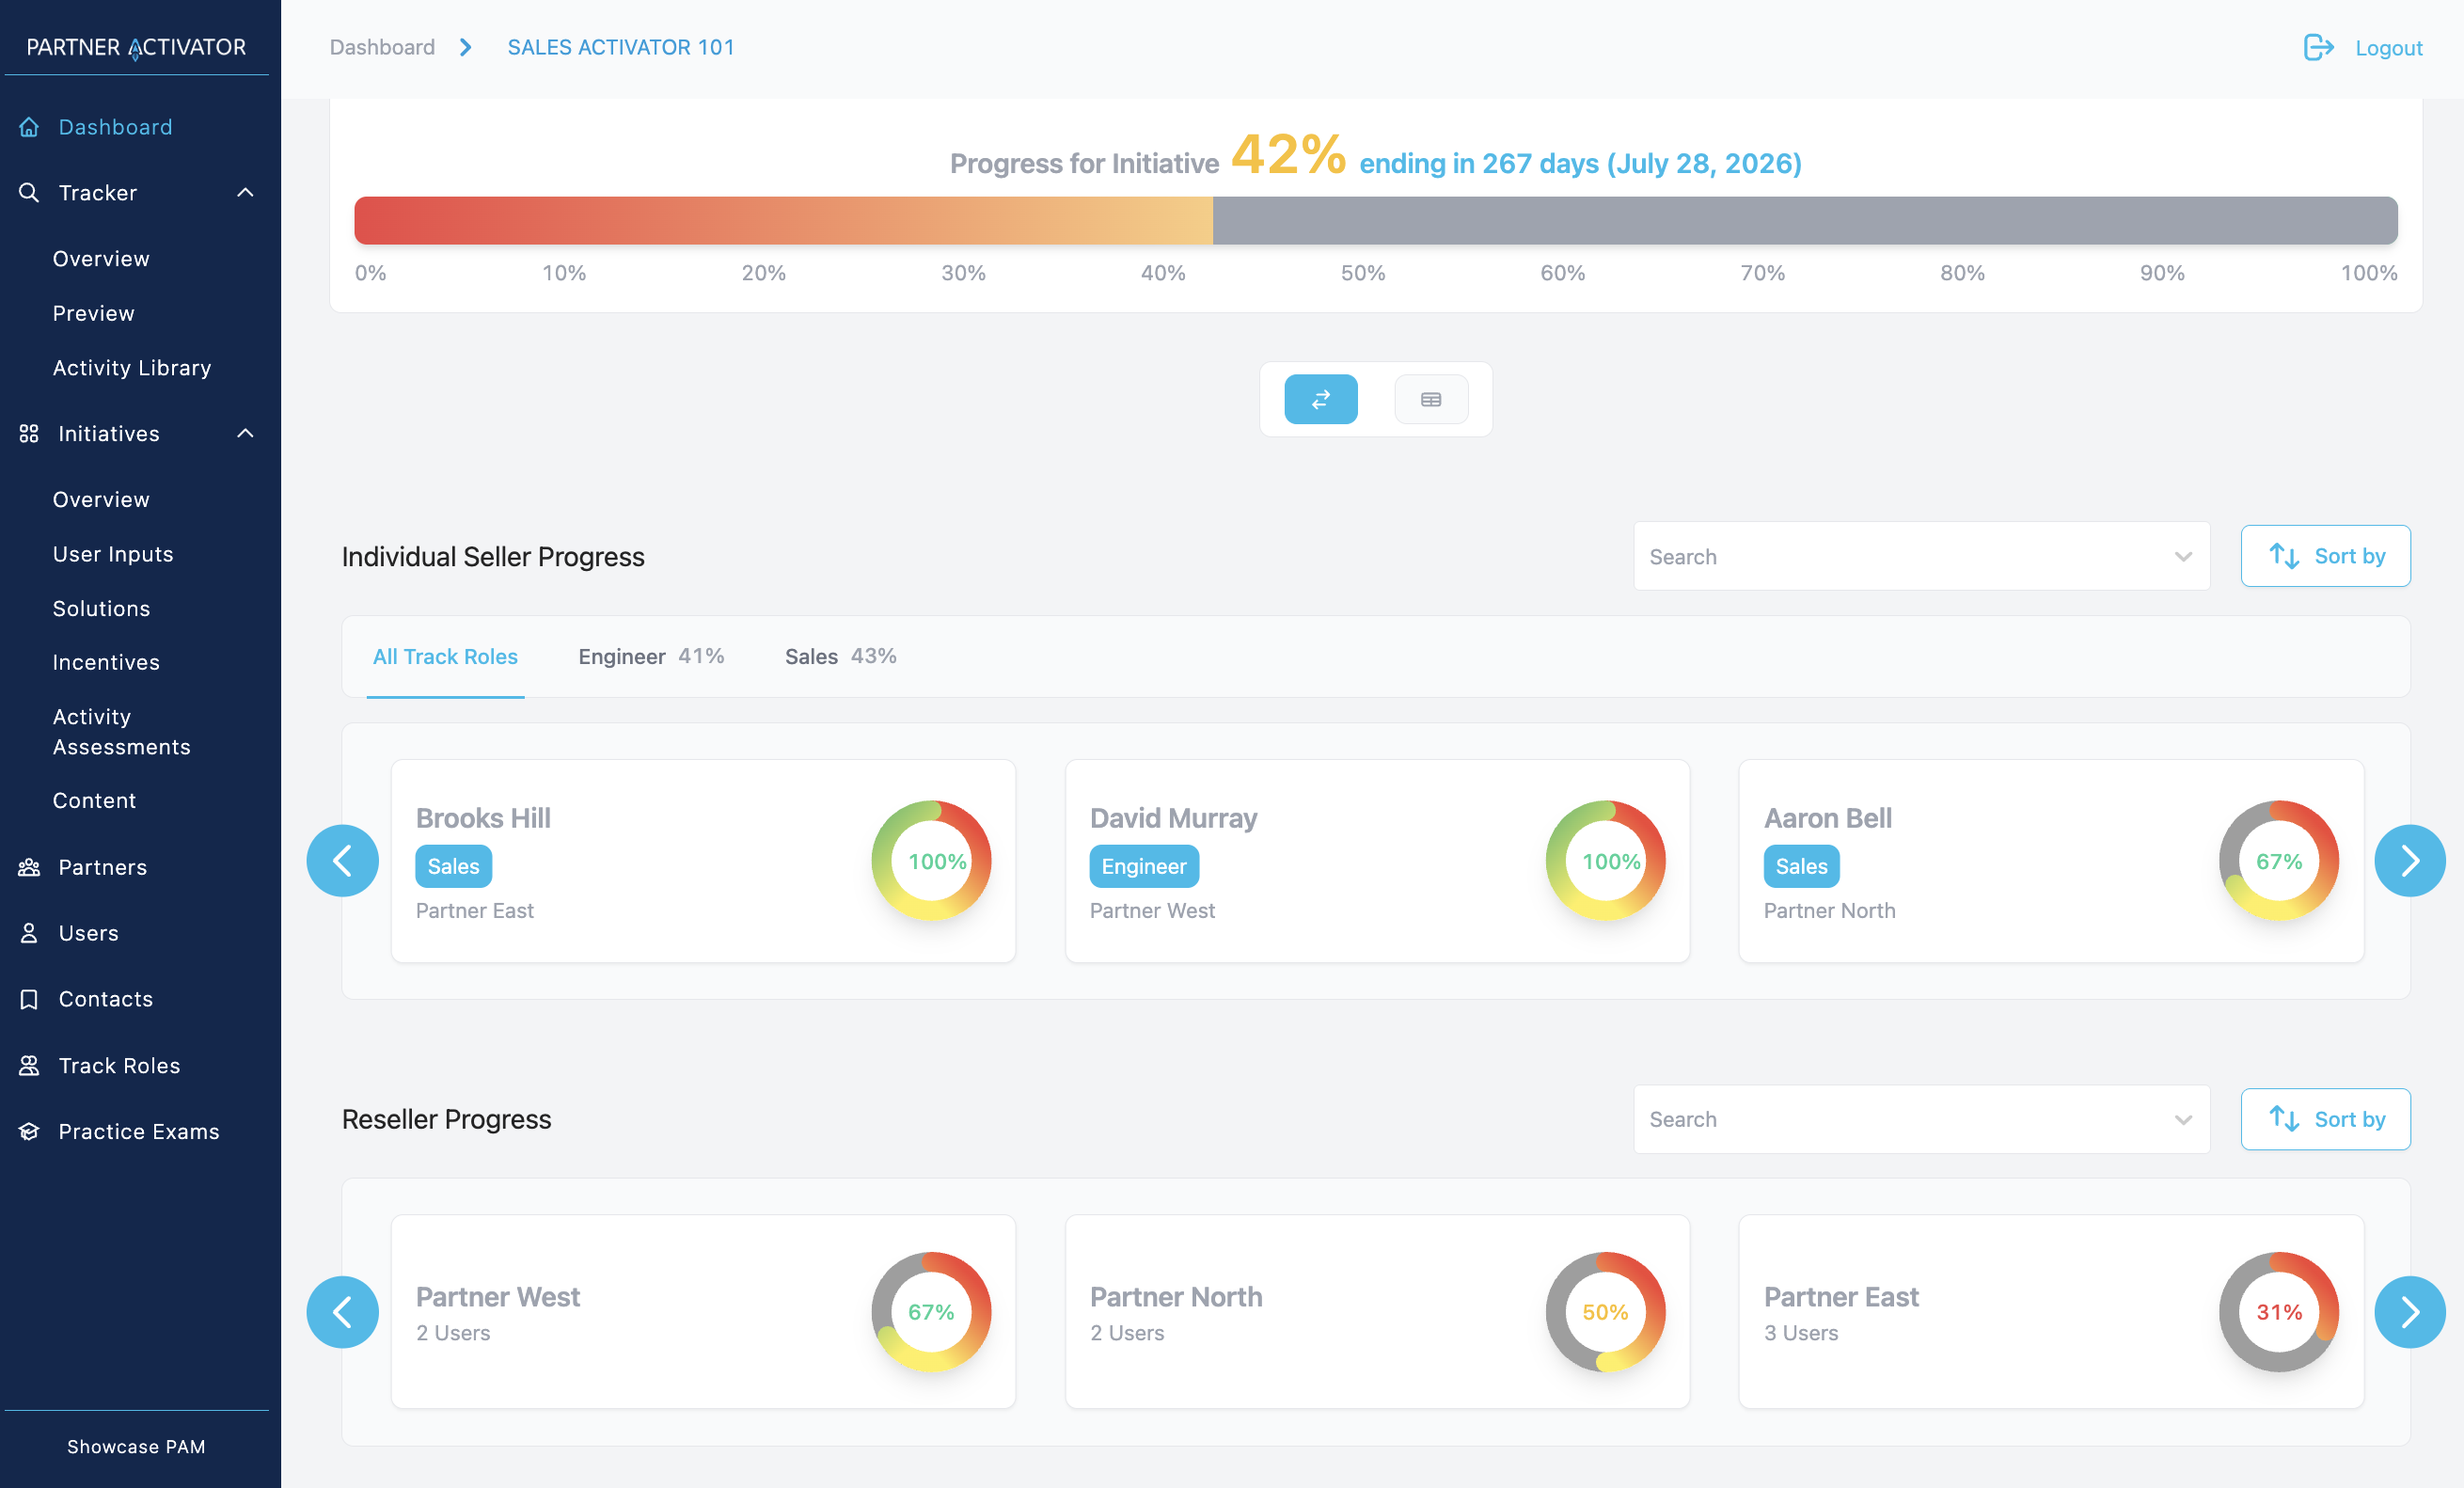The height and width of the screenshot is (1488, 2464).
Task: Click previous arrow in Reseller Progress carousel
Action: pos(342,1311)
